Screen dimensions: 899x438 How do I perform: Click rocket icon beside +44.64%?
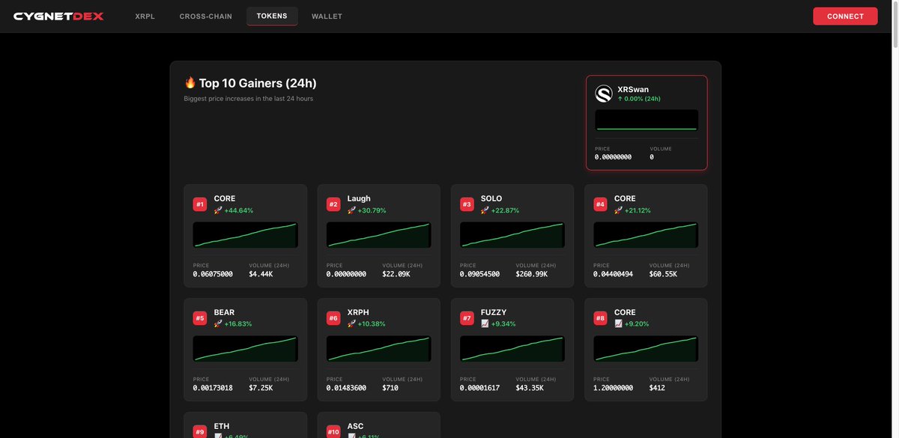click(x=218, y=210)
